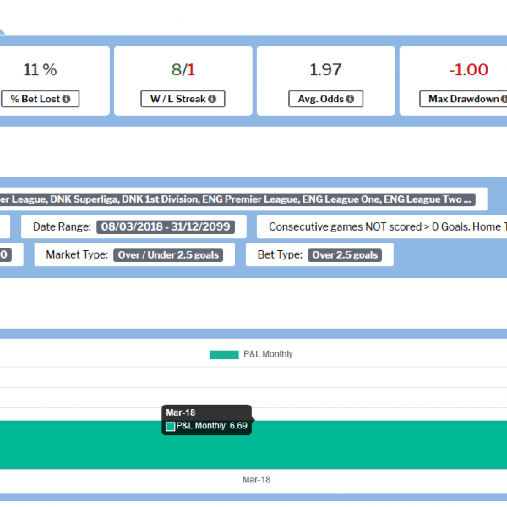Click the Over 2.5 goals bet type tag

(345, 255)
